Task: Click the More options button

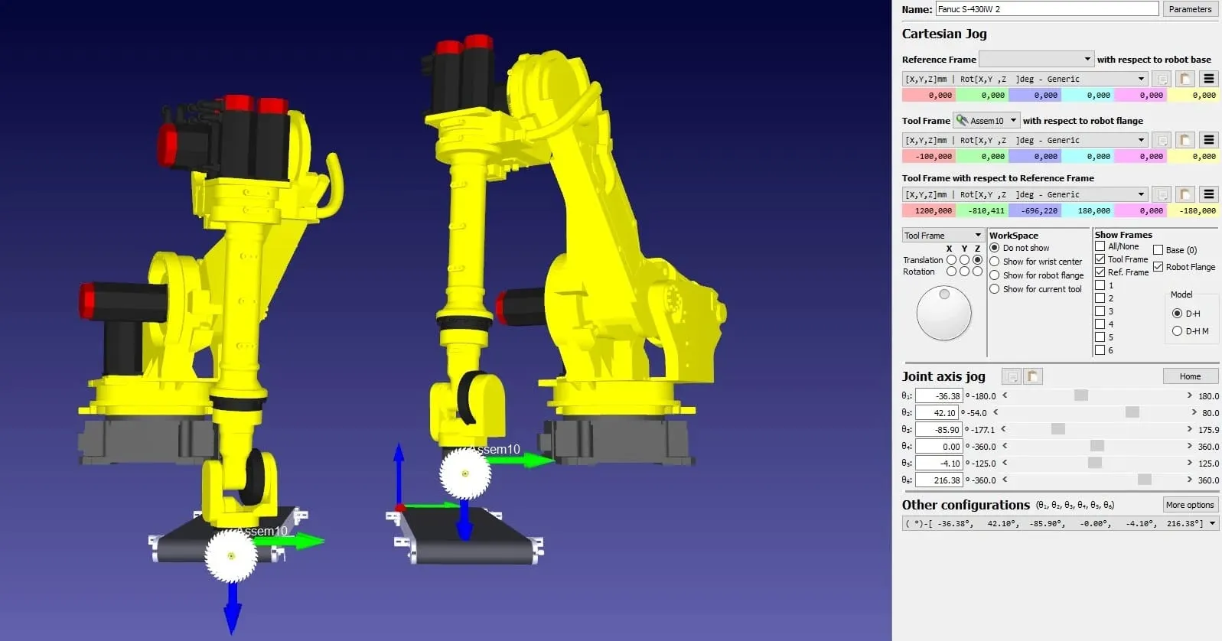Action: (1190, 505)
